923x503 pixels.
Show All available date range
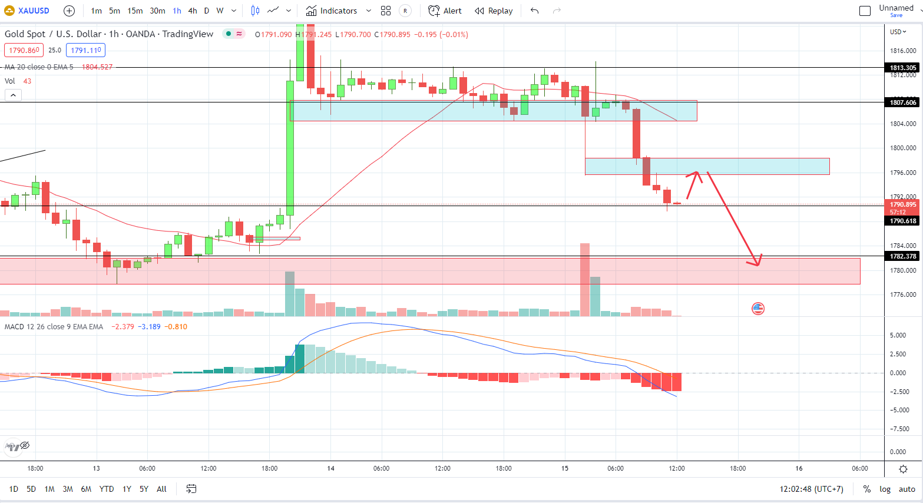[x=161, y=489]
